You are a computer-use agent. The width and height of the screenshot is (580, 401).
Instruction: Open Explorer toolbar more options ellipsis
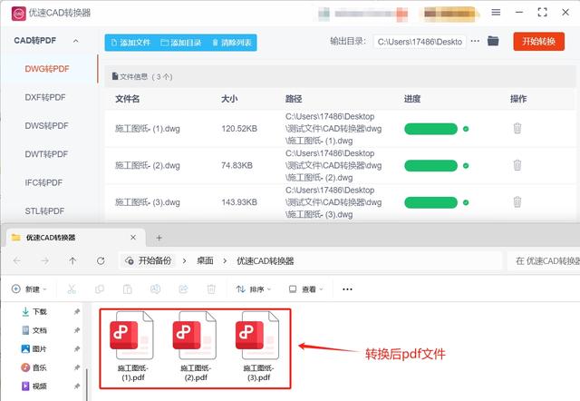click(x=347, y=289)
